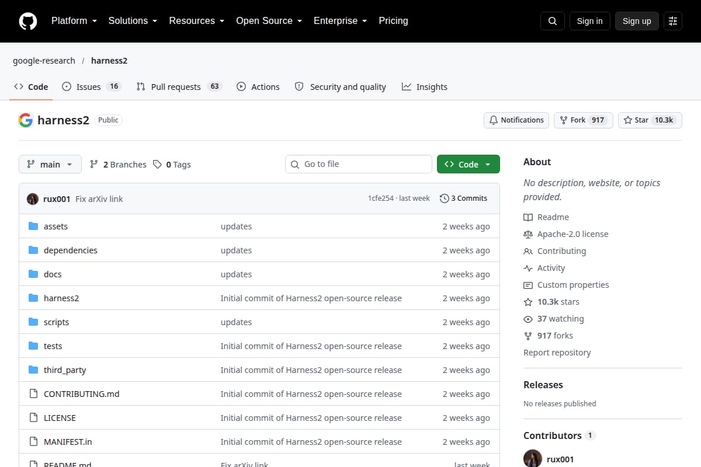The height and width of the screenshot is (467, 701).
Task: Click the Go to file field
Action: click(x=359, y=165)
